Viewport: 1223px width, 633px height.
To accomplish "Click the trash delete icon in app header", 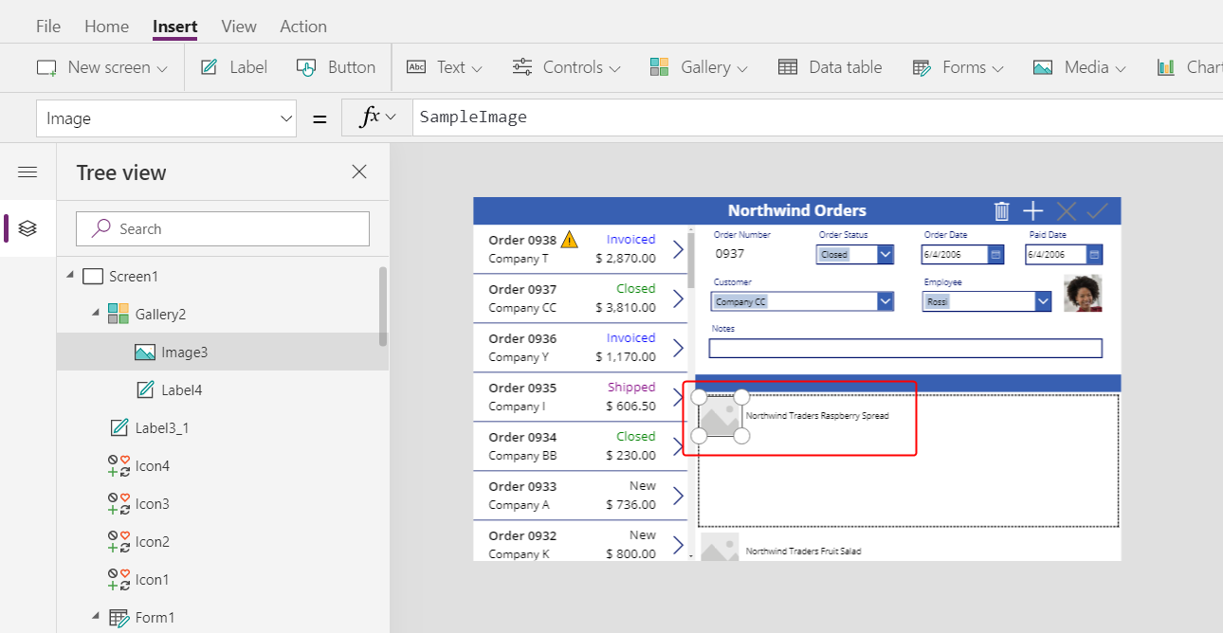I will pyautogui.click(x=1001, y=211).
